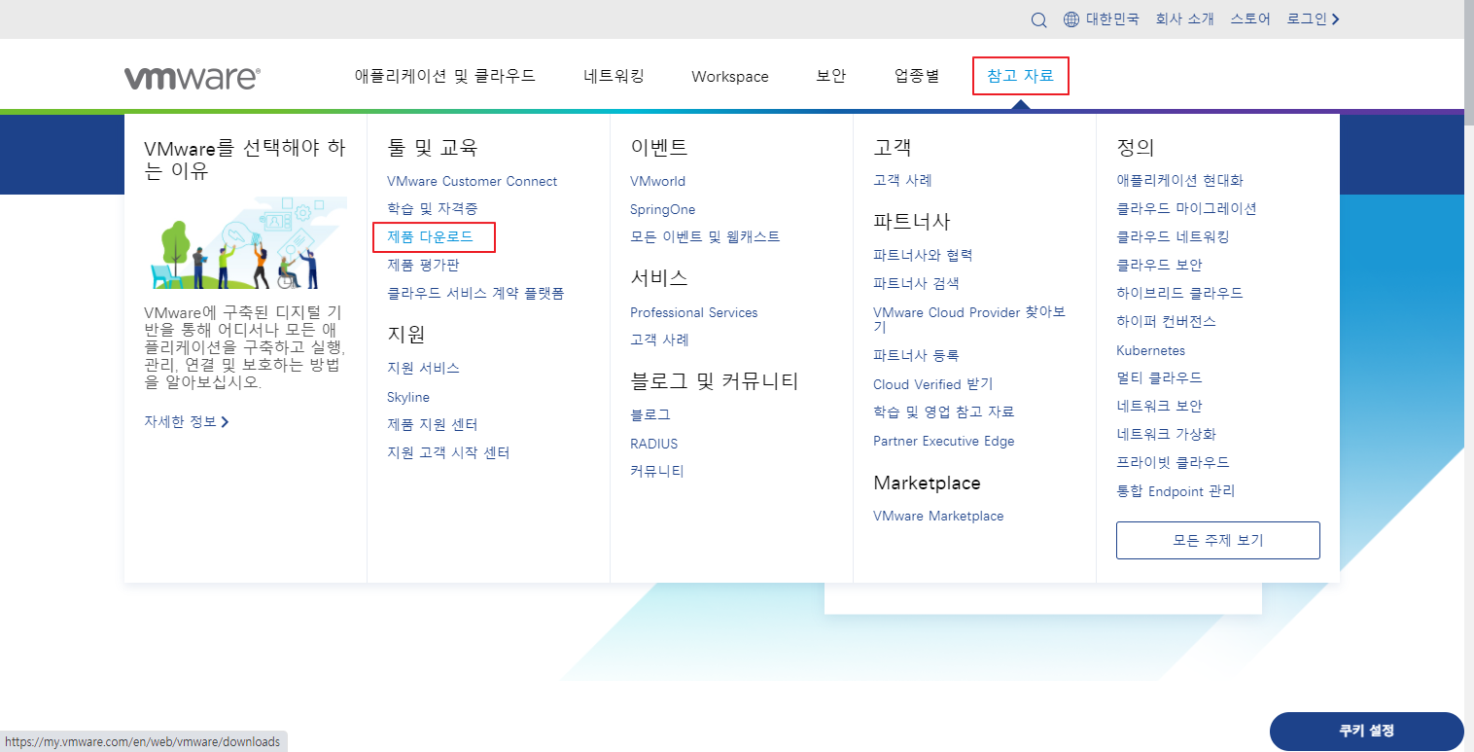Click 모든 주제 보기 button
This screenshot has height=752, width=1474.
point(1218,540)
